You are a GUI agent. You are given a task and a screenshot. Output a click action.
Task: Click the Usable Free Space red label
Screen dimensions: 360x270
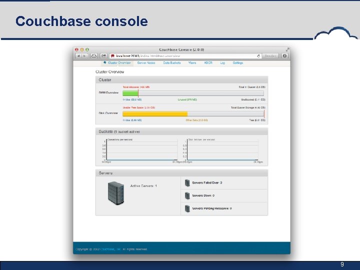pyautogui.click(x=139, y=107)
